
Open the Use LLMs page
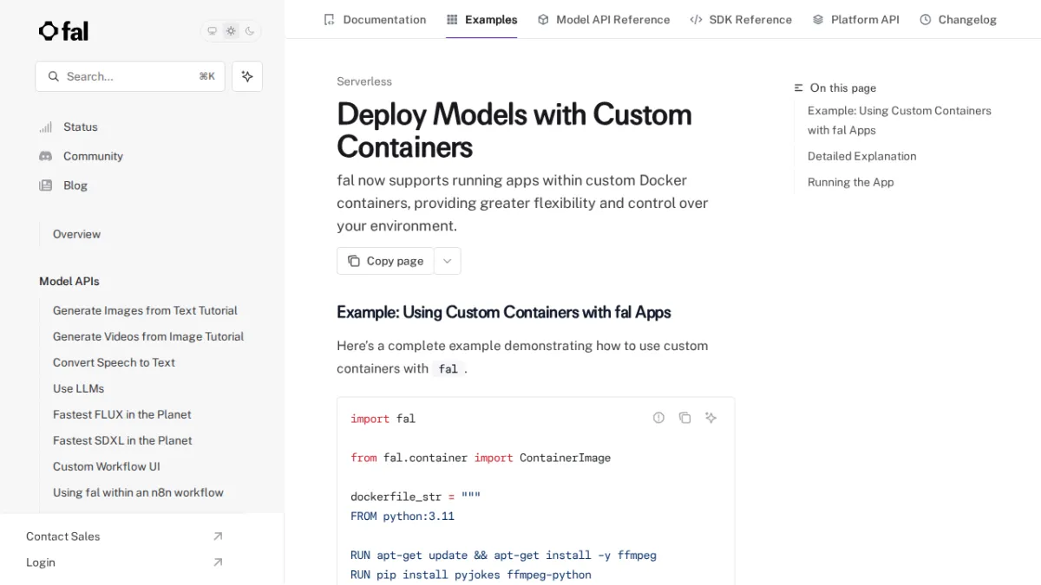coord(78,388)
